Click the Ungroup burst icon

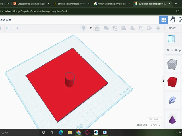(x=115, y=28)
